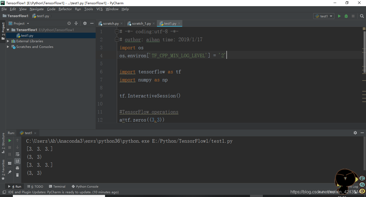Toggle scroll to end in console
366x197 pixels.
pos(17,161)
